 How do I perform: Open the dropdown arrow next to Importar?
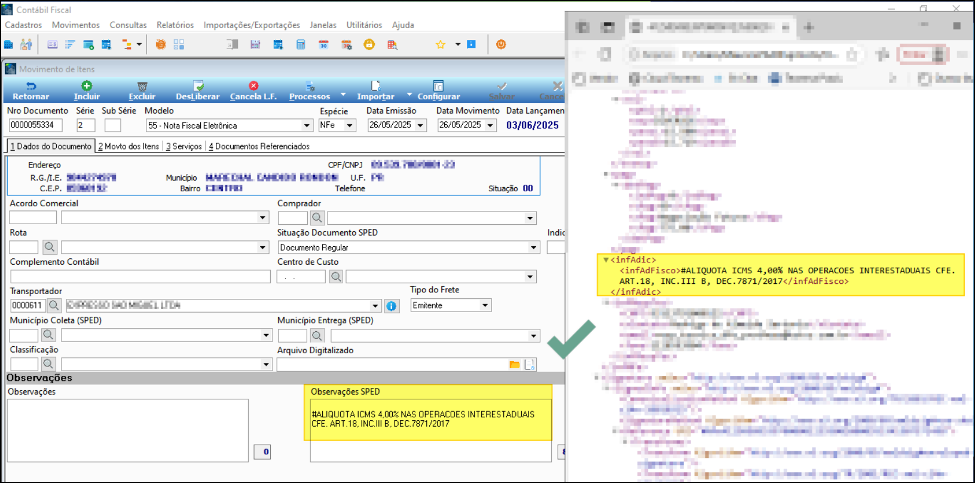409,94
